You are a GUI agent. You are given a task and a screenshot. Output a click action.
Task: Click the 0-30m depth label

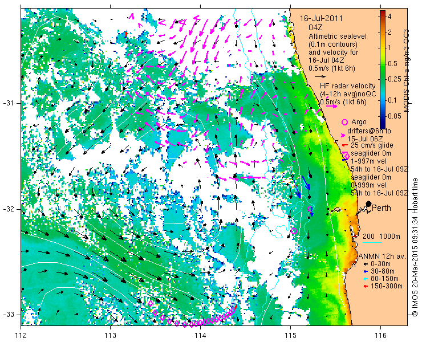pos(380,264)
